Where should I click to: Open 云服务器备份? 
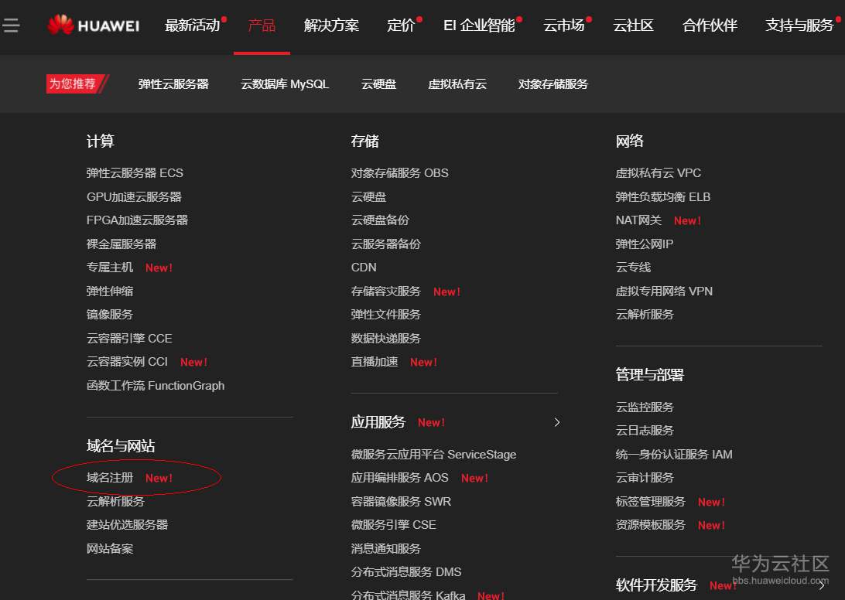click(386, 244)
